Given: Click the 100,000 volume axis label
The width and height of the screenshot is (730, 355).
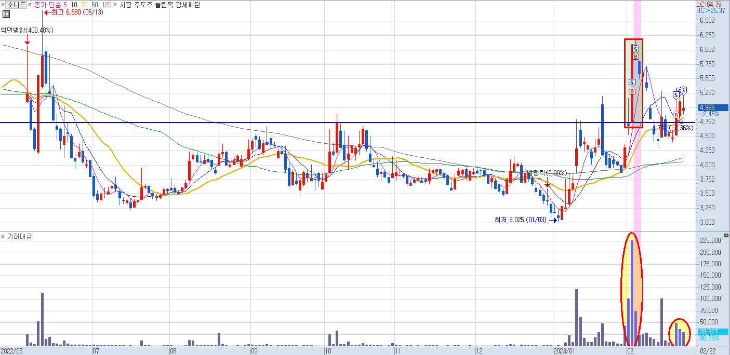Looking at the screenshot, I should coord(711,299).
